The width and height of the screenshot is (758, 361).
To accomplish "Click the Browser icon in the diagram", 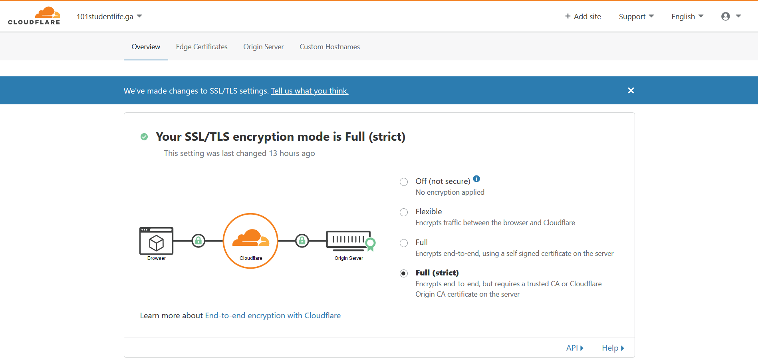I will (x=156, y=241).
